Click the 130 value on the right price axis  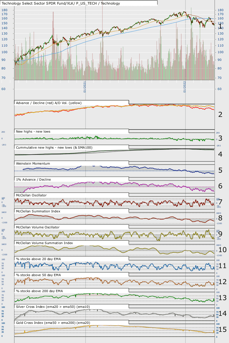click(220, 33)
